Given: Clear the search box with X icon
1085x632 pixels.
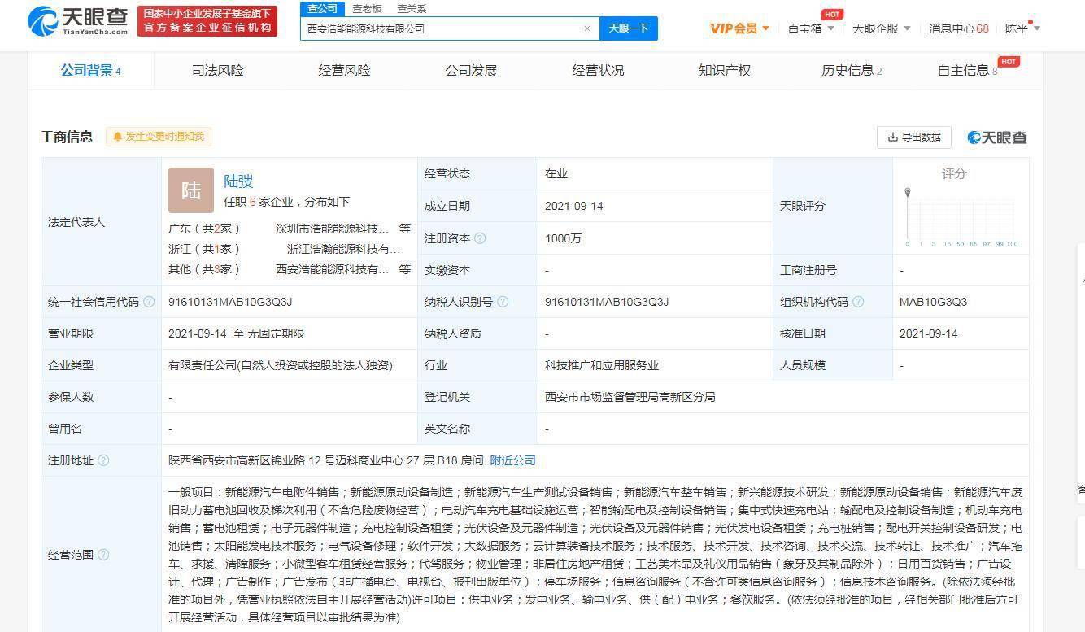Looking at the screenshot, I should coord(587,28).
